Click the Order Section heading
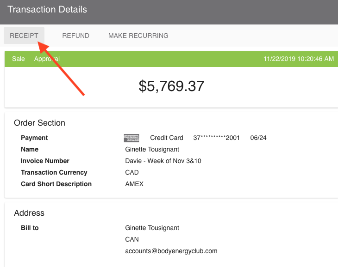The width and height of the screenshot is (338, 267). coord(39,123)
